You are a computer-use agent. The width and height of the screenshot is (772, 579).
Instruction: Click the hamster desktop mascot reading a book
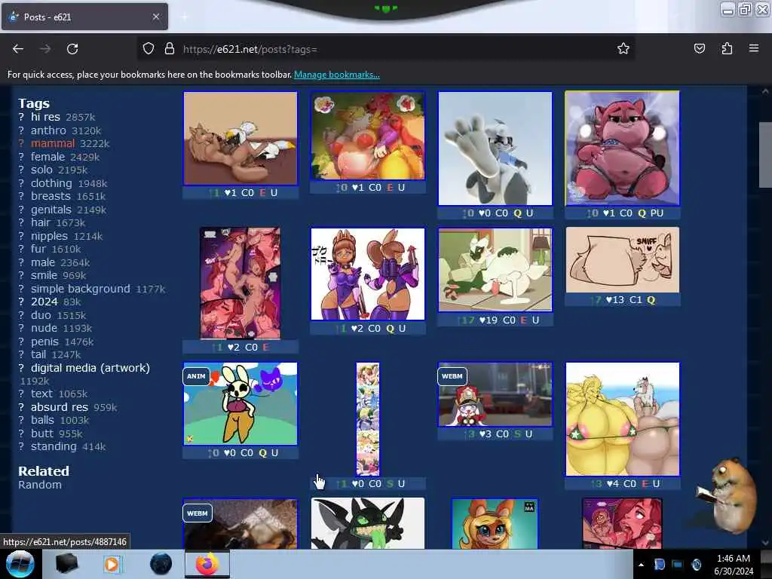[x=728, y=496]
